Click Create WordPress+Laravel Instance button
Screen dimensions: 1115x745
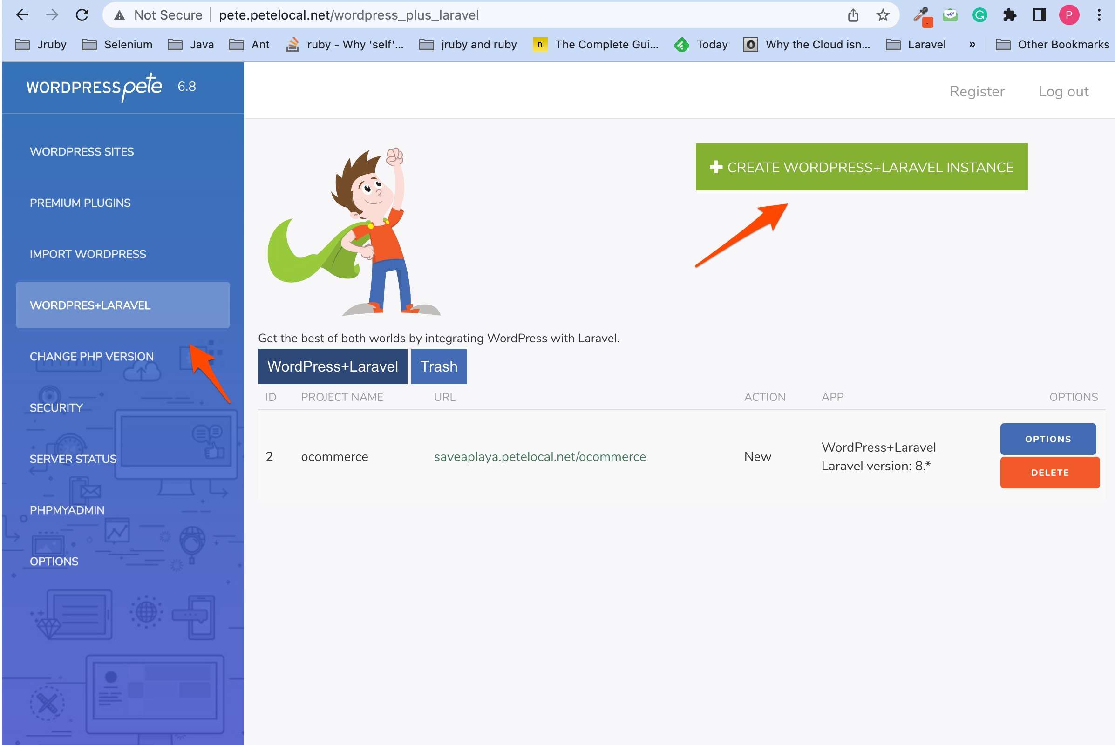[861, 167]
